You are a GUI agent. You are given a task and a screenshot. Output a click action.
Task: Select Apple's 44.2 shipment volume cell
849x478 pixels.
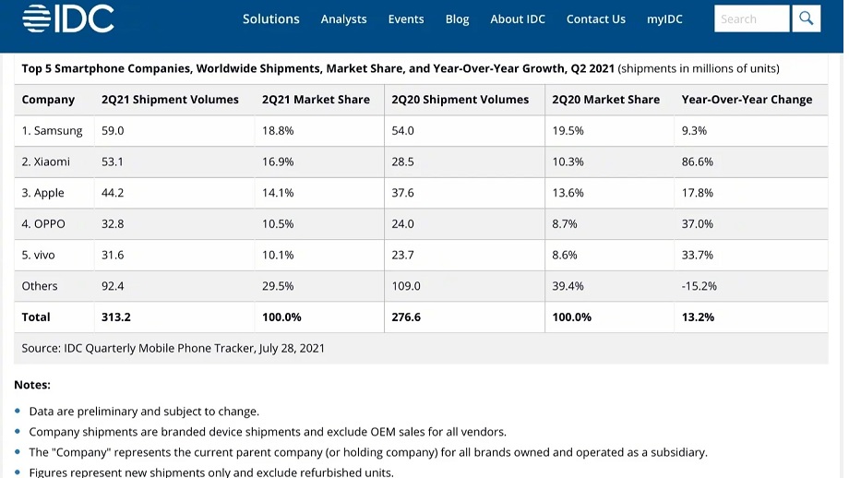pos(113,193)
